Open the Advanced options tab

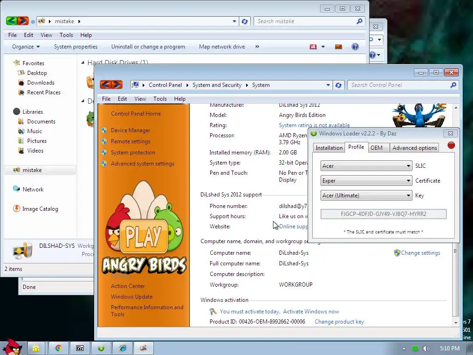pos(414,147)
